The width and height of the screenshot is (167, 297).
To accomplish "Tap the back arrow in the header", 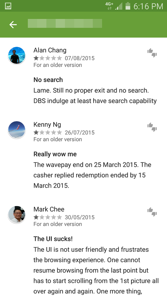I will (13, 25).
